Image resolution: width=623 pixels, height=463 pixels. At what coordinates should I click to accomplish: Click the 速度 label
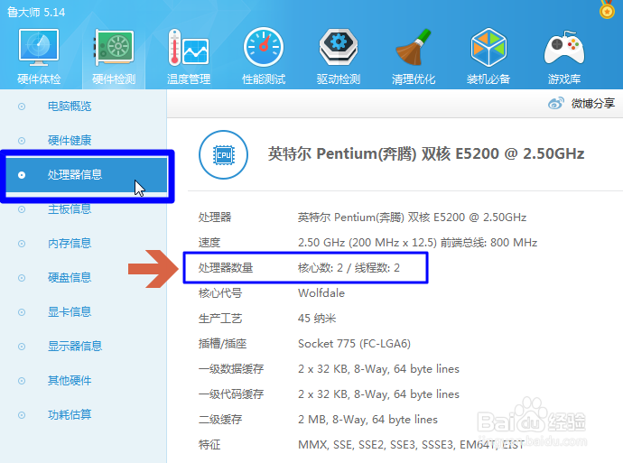(209, 242)
